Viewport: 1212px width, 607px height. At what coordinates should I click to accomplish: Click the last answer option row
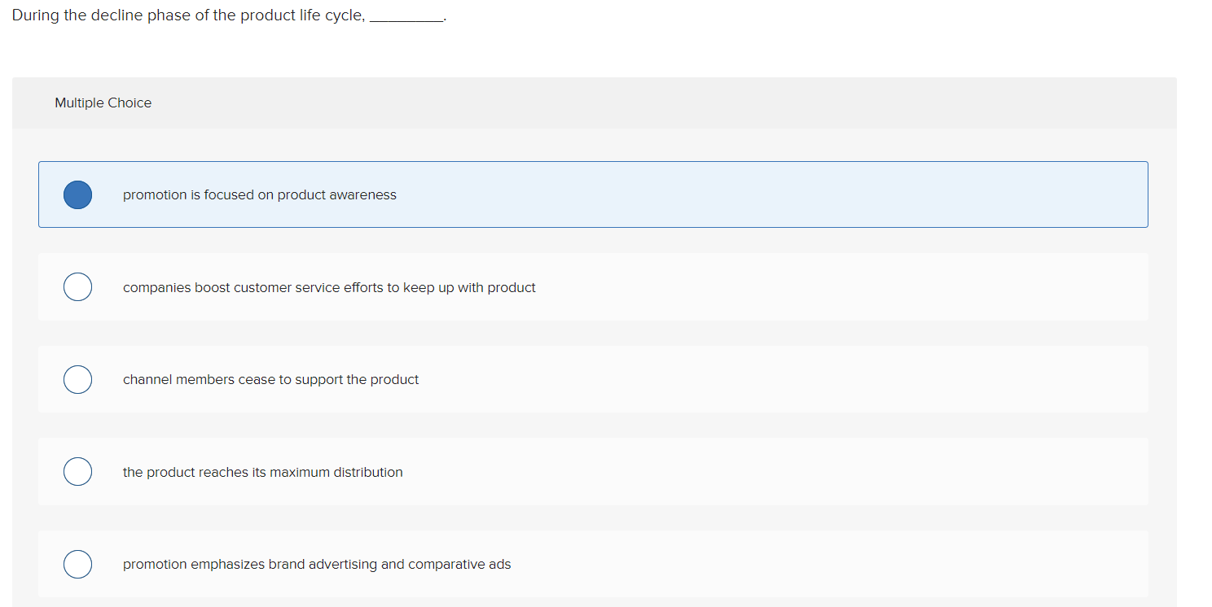point(593,564)
